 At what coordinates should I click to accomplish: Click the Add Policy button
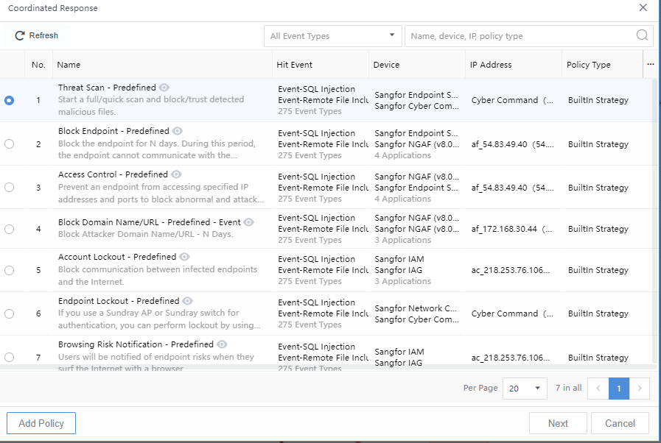[x=41, y=423]
